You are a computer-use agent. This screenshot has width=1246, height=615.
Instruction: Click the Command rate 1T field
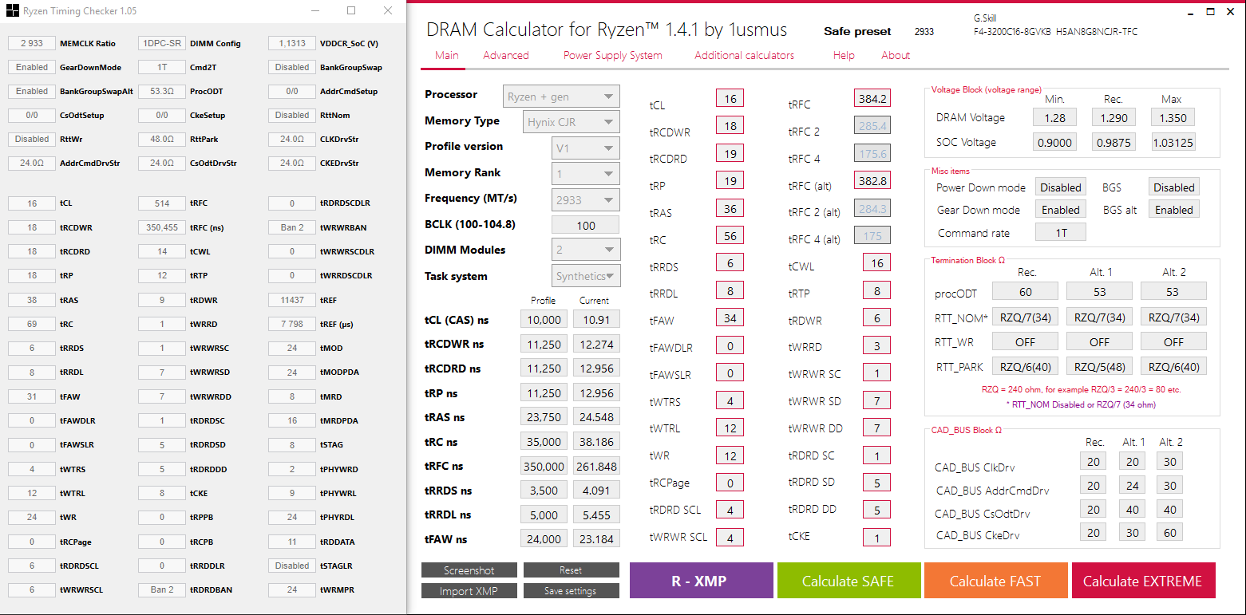(1061, 232)
